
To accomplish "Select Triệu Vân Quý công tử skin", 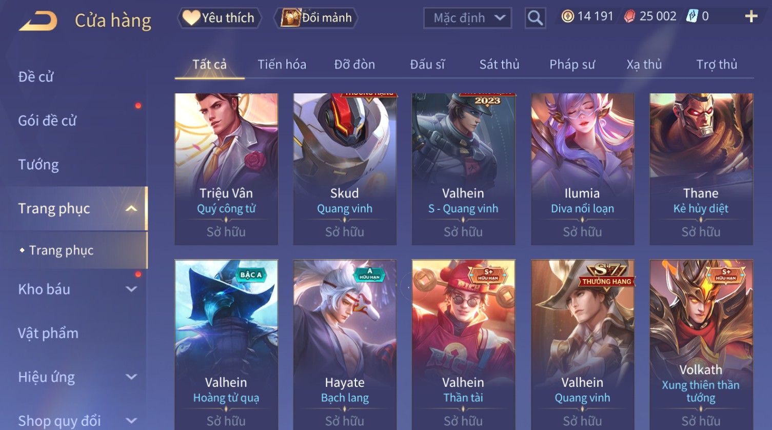I will pyautogui.click(x=226, y=169).
